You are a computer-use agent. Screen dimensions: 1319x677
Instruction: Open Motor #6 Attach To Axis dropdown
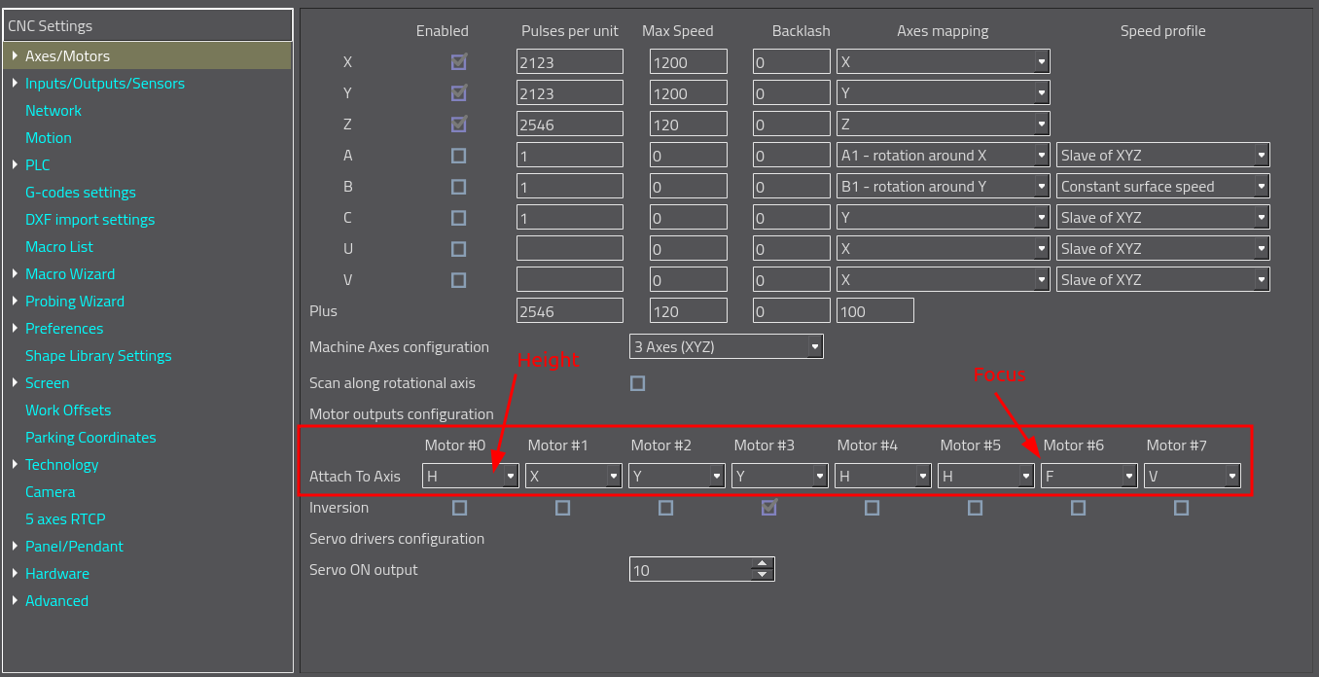pos(1088,477)
